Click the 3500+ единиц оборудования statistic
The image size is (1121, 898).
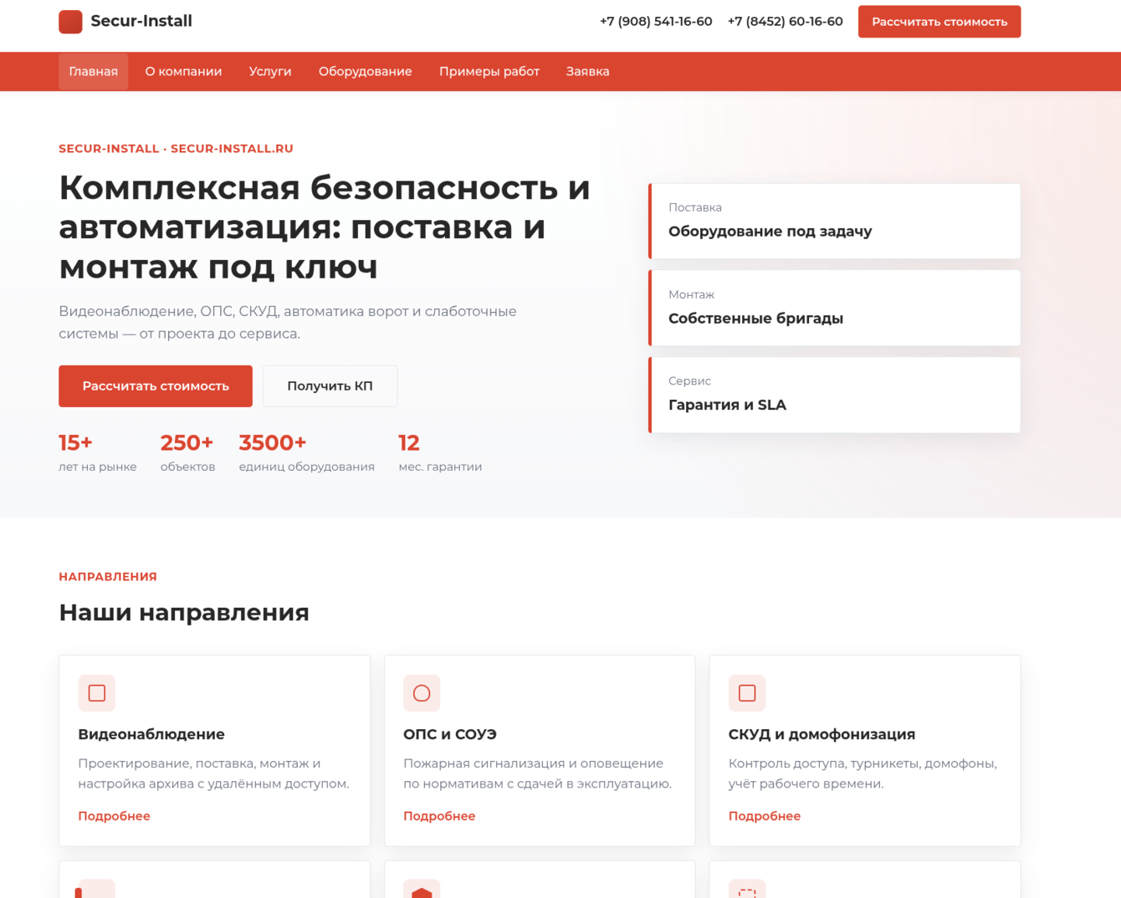tap(307, 452)
